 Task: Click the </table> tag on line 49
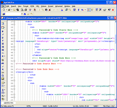tap(37, 55)
